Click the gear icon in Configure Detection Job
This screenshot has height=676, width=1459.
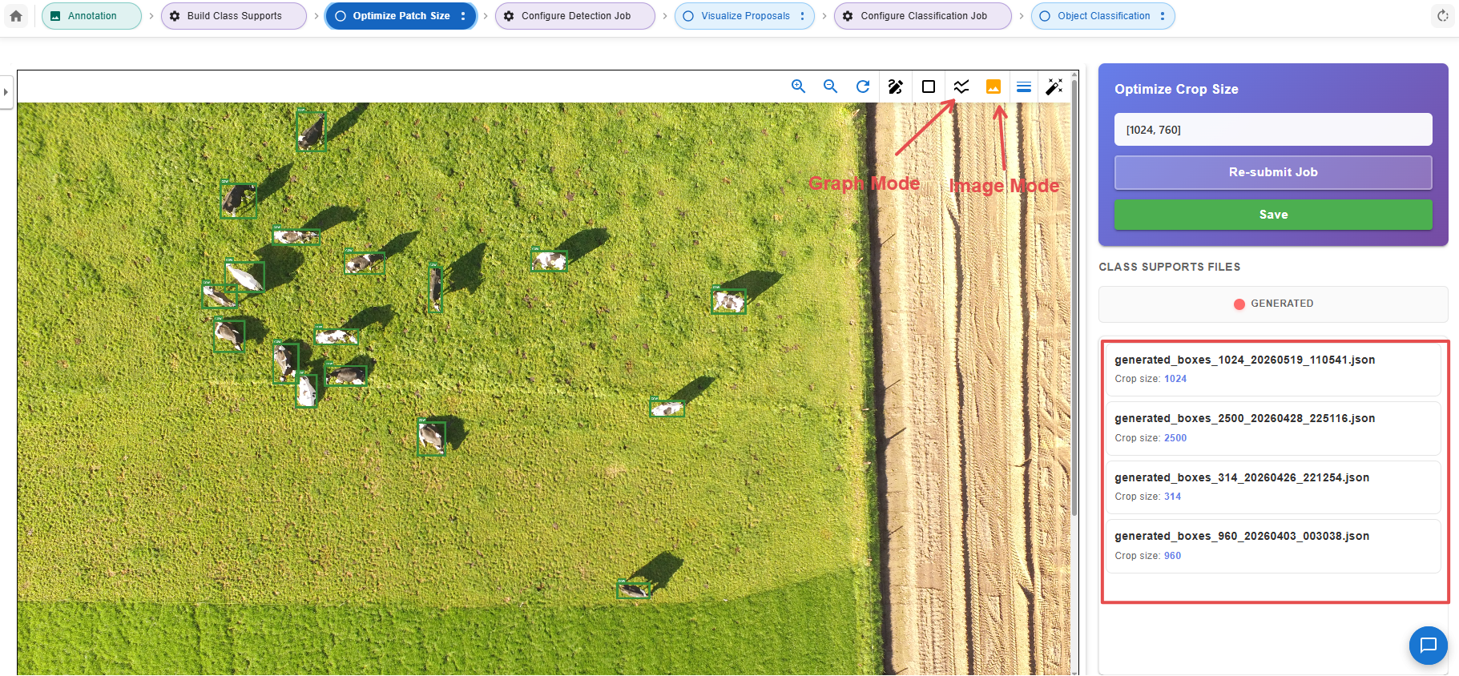[509, 16]
